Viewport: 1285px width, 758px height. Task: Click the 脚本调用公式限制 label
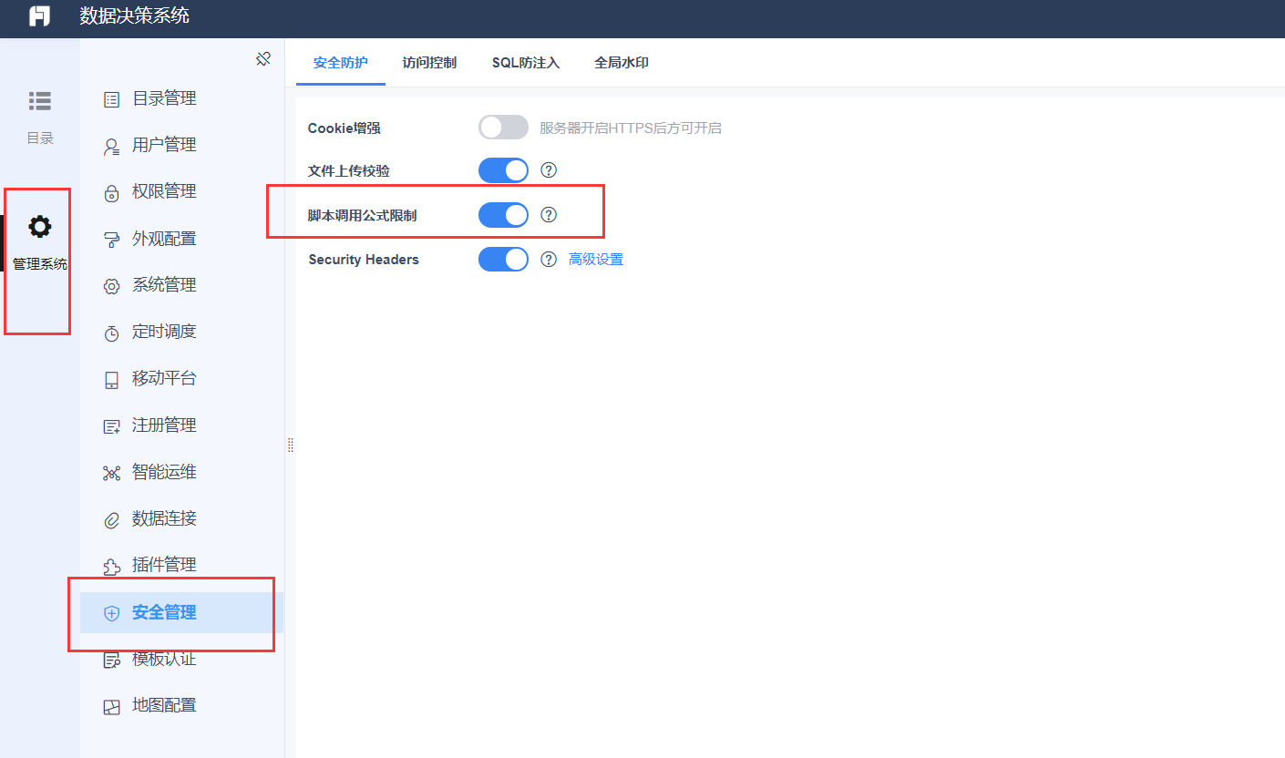[363, 216]
